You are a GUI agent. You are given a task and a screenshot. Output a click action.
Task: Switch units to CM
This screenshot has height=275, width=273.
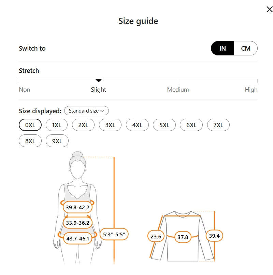tap(246, 48)
